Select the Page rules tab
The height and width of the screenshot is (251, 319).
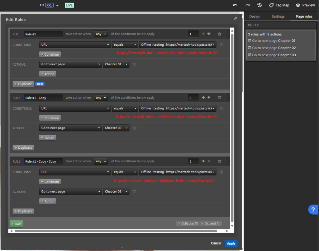point(304,16)
